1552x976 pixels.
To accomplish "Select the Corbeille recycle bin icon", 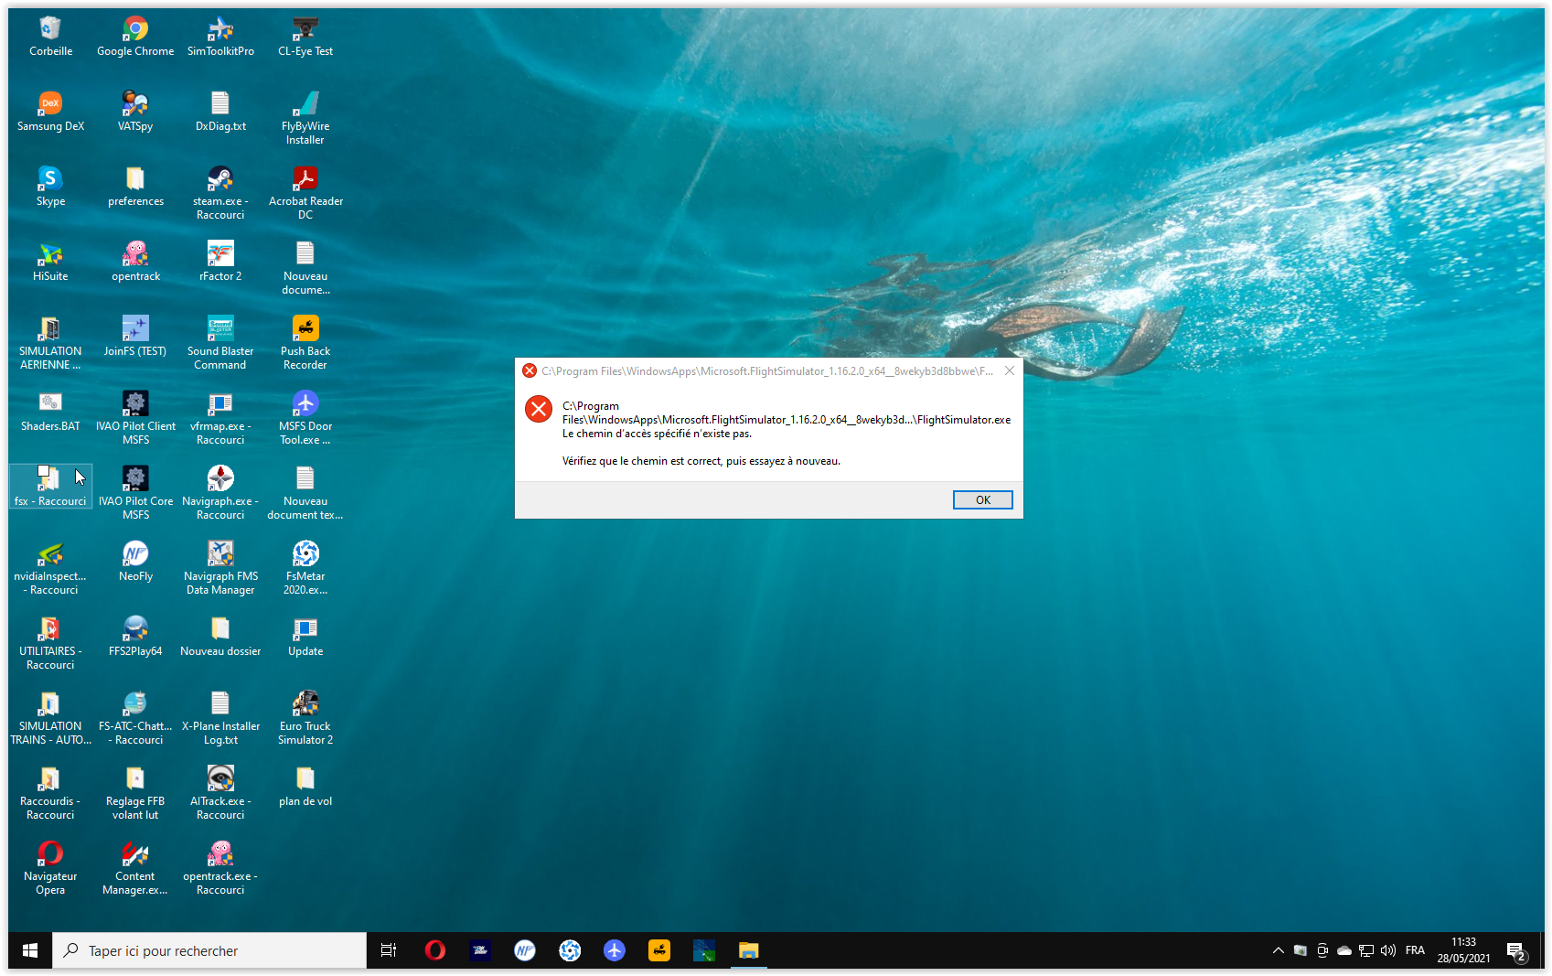I will [50, 37].
